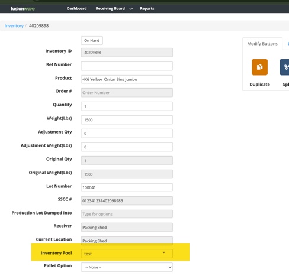289x276 pixels.
Task: Click the Receiving Board menu label
Action: click(x=110, y=8)
